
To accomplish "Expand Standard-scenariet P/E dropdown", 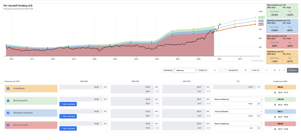I will coord(238,111).
